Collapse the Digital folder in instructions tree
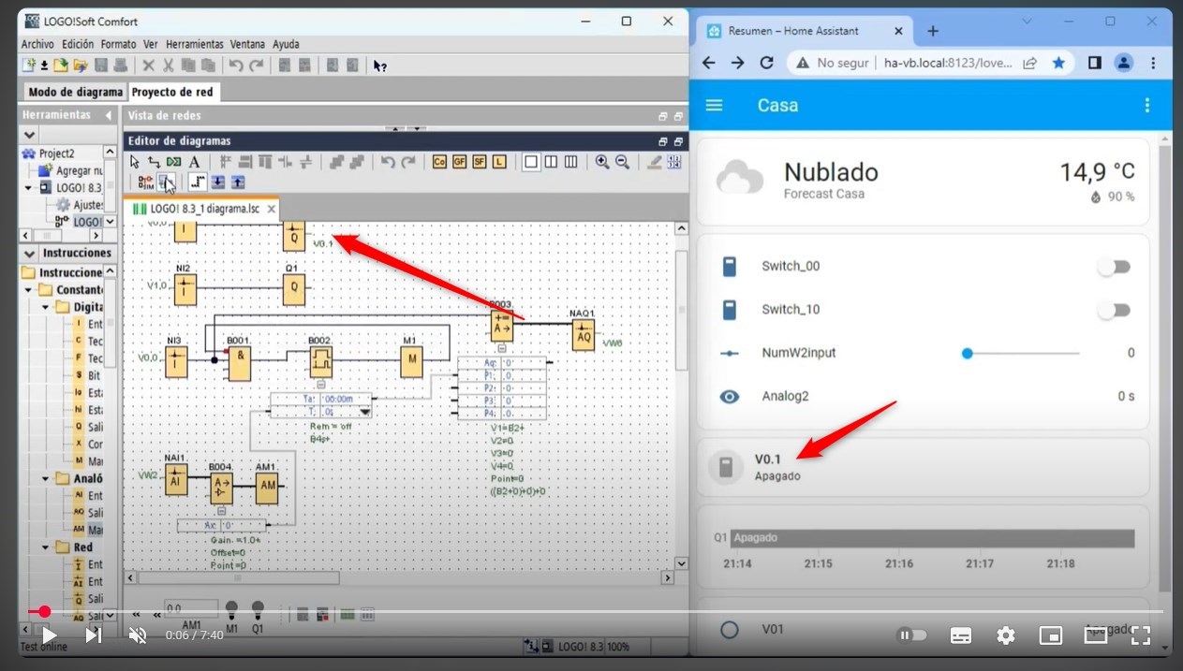The height and width of the screenshot is (671, 1183). coord(46,307)
